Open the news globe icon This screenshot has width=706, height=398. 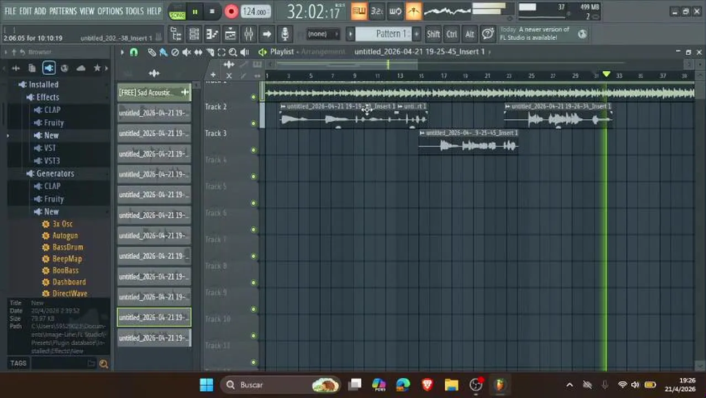pos(582,34)
